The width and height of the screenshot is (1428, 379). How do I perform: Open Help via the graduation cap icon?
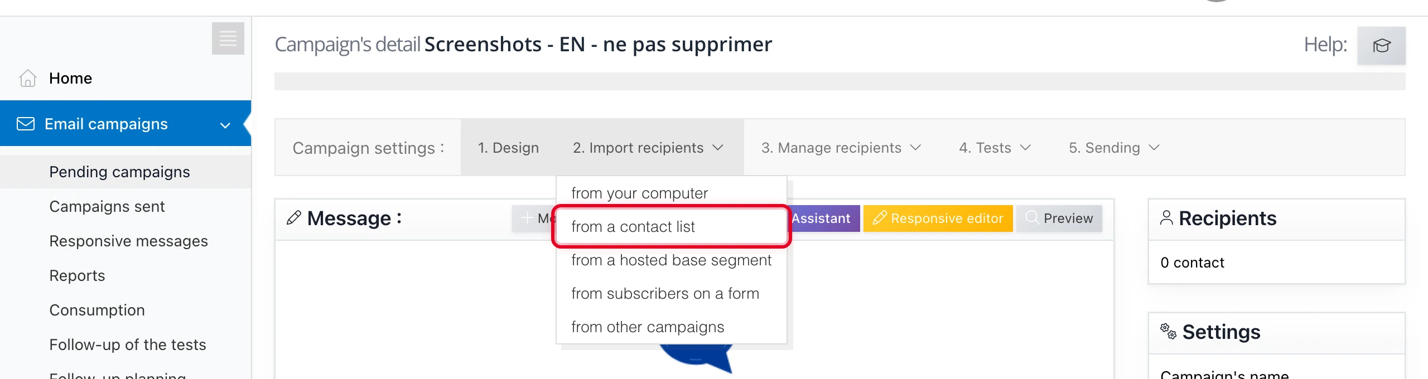click(1382, 46)
